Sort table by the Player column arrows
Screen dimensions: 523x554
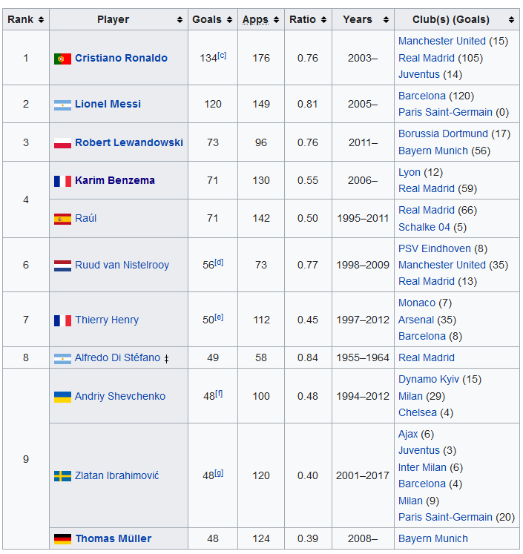(x=180, y=20)
